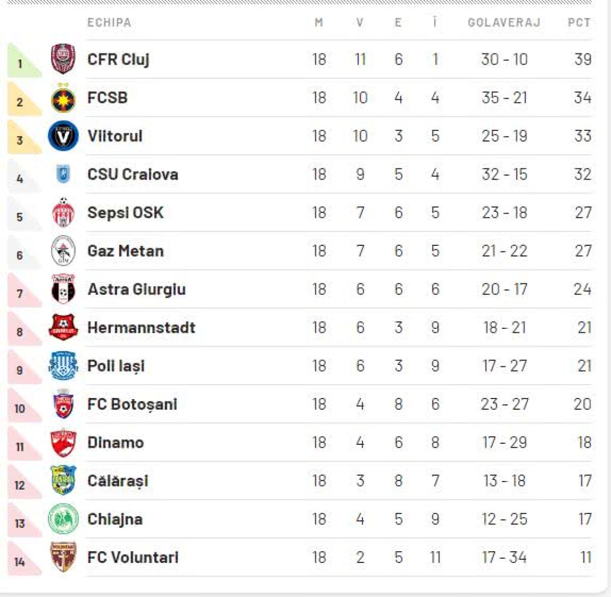Click the Hermannstadt club badge
This screenshot has width=611, height=597.
(x=63, y=327)
